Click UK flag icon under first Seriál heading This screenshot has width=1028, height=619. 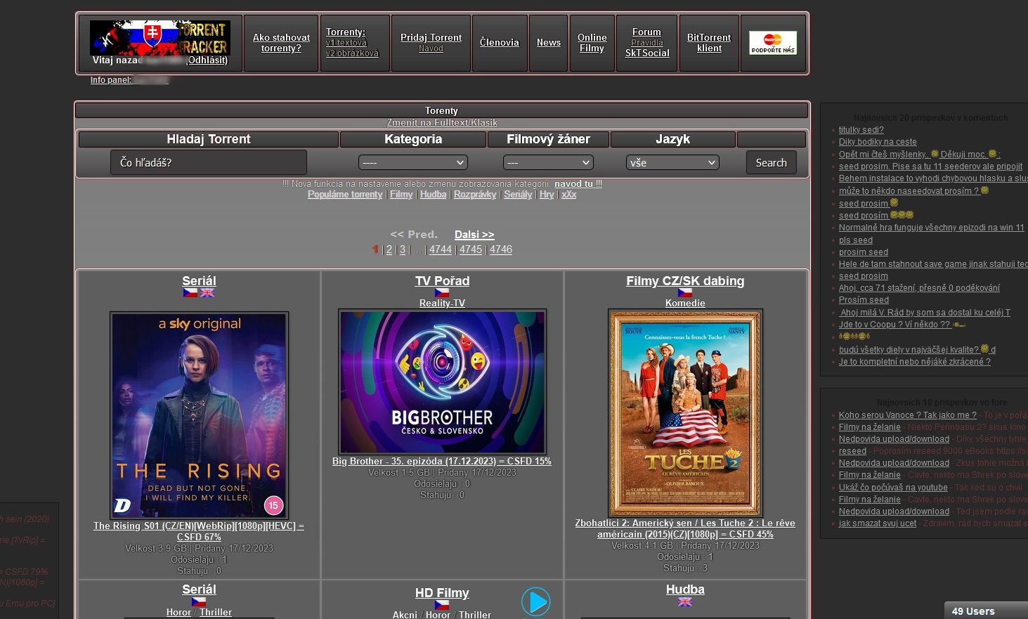click(x=207, y=293)
